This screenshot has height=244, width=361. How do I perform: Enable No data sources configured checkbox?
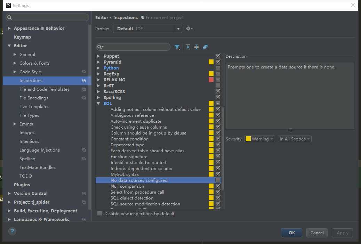(x=218, y=180)
